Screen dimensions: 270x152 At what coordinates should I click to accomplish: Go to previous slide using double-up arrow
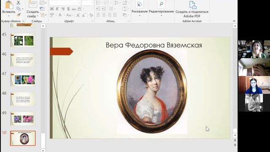tap(235, 140)
